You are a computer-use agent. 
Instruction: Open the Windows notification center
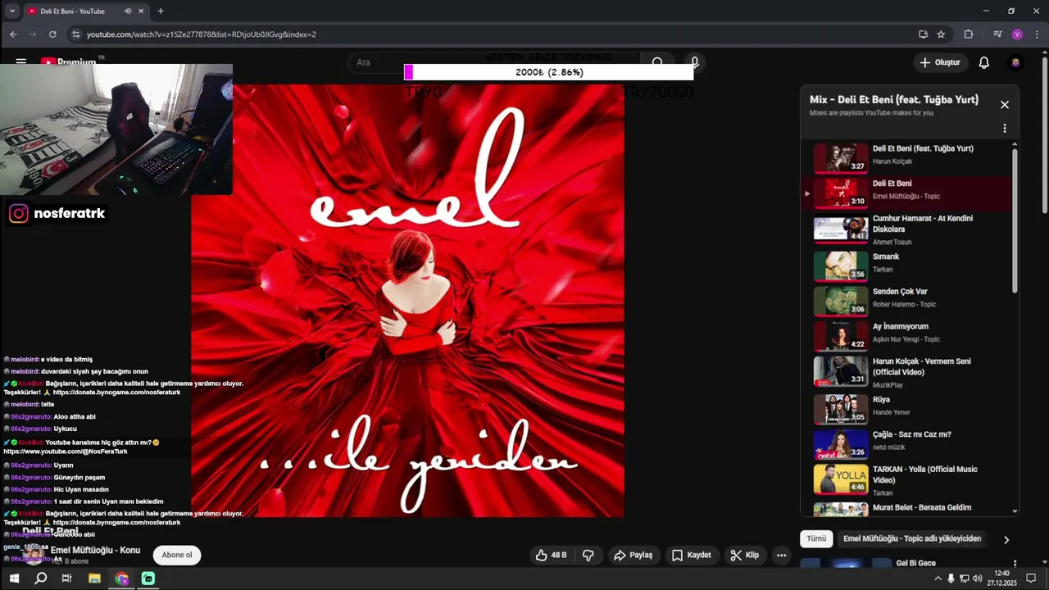click(x=1031, y=579)
